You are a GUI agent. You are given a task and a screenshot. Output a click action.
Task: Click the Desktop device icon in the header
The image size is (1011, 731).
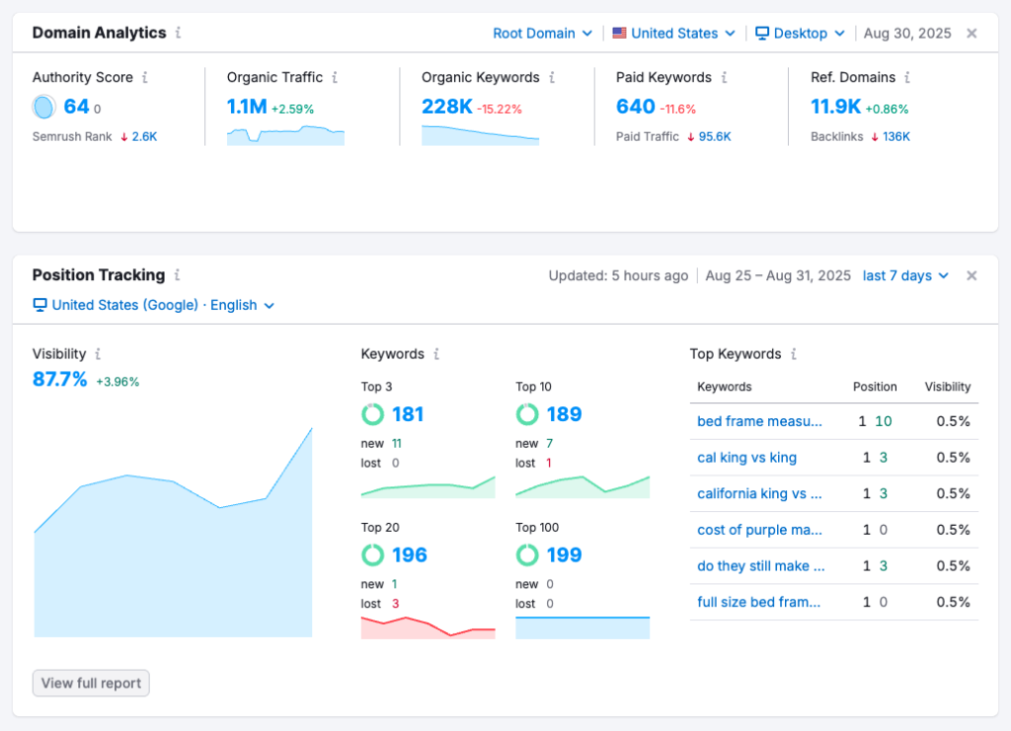[761, 33]
